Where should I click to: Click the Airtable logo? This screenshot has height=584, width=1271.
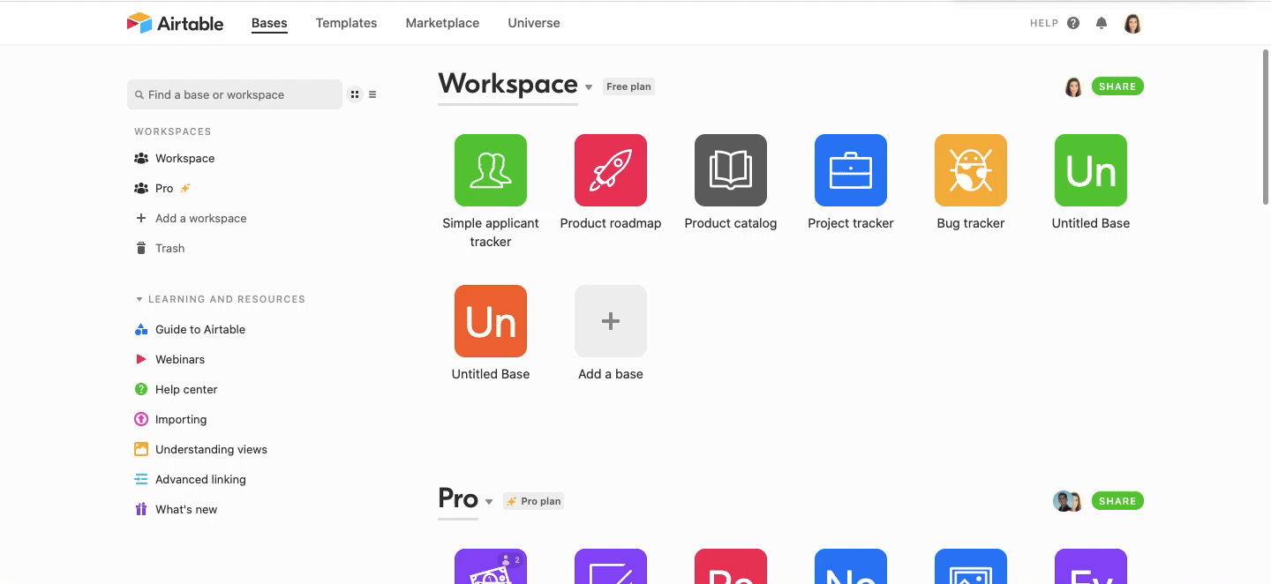[175, 23]
